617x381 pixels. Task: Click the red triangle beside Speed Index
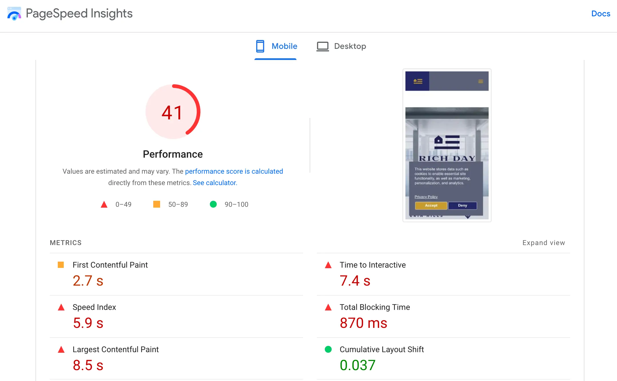[61, 307]
